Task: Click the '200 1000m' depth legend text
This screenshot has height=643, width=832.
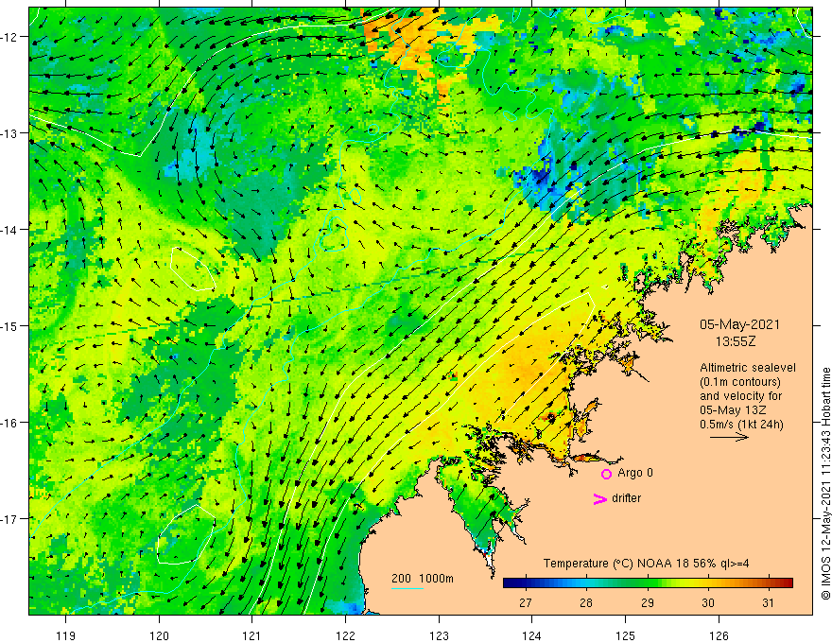Action: pyautogui.click(x=423, y=579)
